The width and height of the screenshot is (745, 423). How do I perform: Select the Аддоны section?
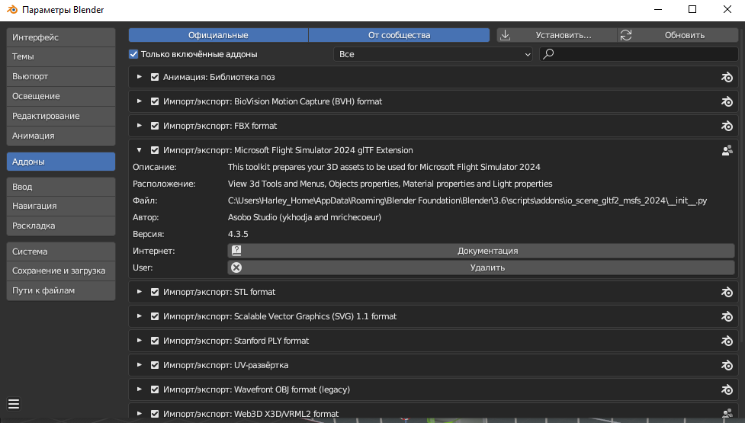[x=61, y=162]
